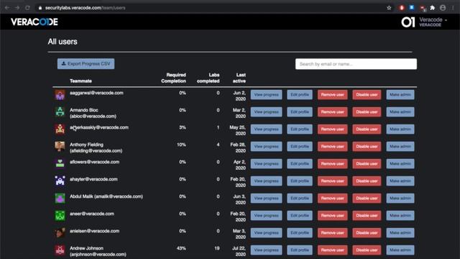Click the browser address bar URL
Viewport: 460px width, 259px height.
pos(85,8)
